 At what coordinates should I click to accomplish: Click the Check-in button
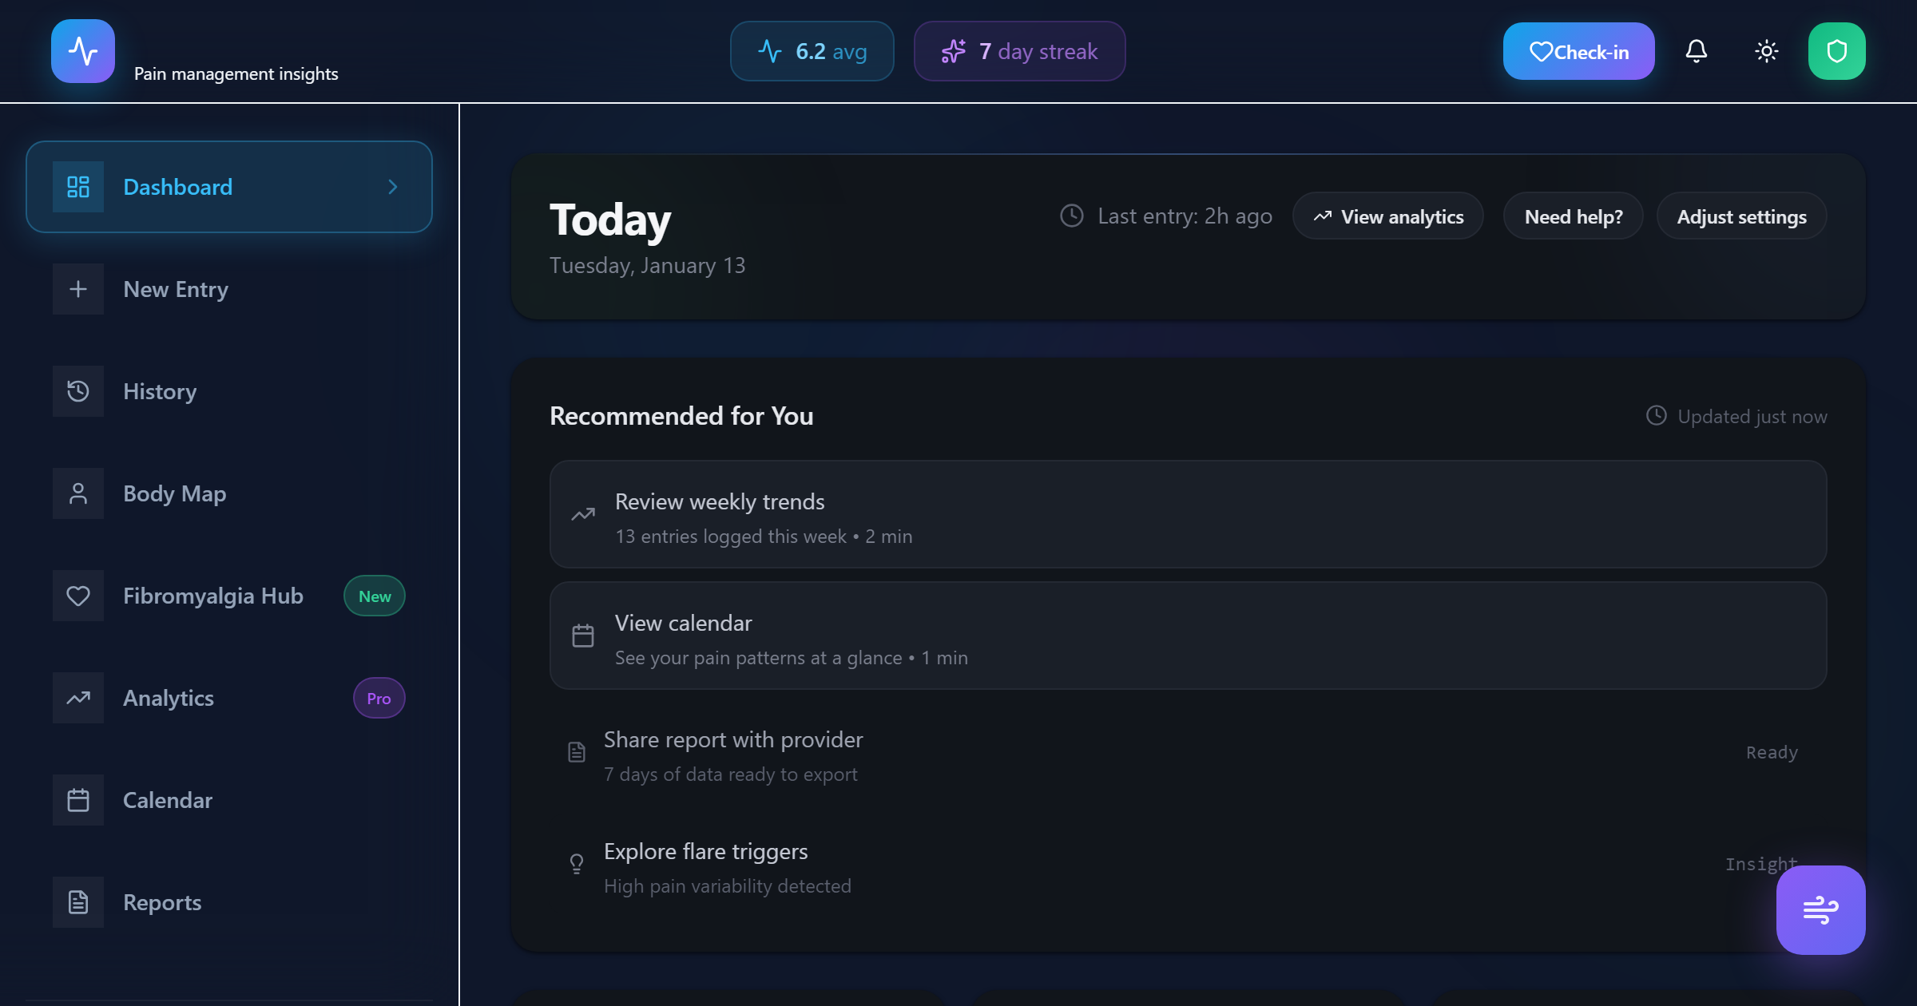tap(1578, 50)
